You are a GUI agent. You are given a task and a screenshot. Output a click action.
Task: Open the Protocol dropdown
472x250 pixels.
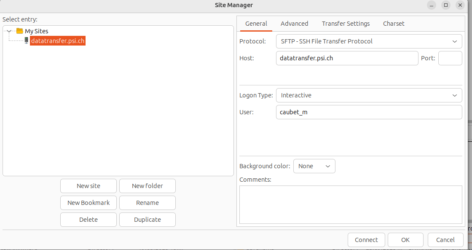[369, 41]
